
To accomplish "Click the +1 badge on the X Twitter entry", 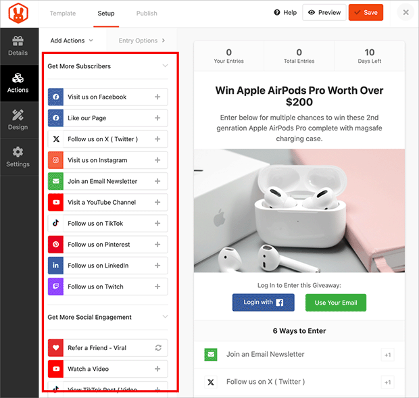I will coord(387,382).
